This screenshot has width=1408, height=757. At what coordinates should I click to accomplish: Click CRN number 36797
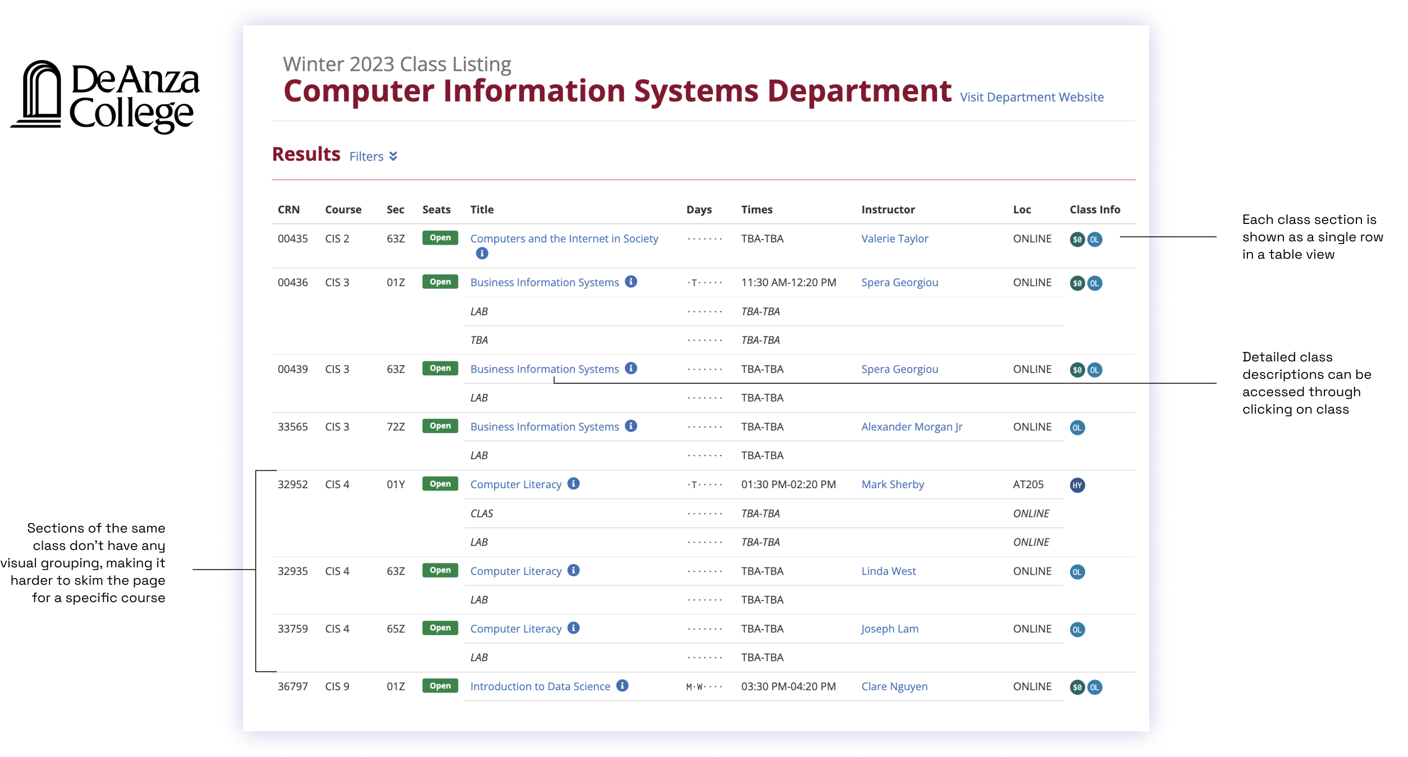(x=292, y=686)
